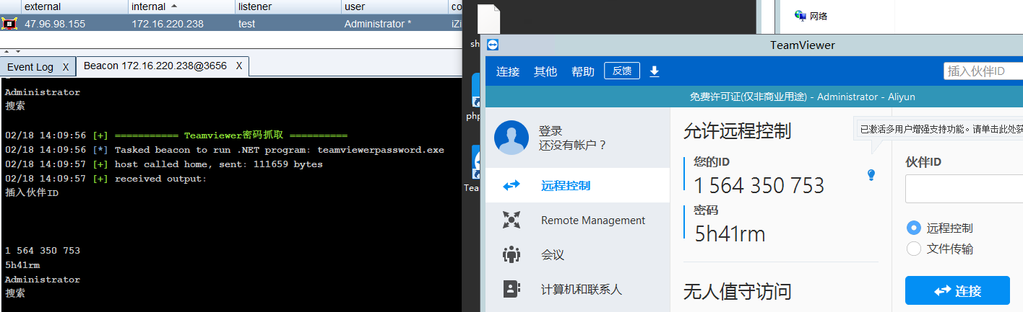
Task: Click the blue 连接 connect button
Action: (x=957, y=290)
